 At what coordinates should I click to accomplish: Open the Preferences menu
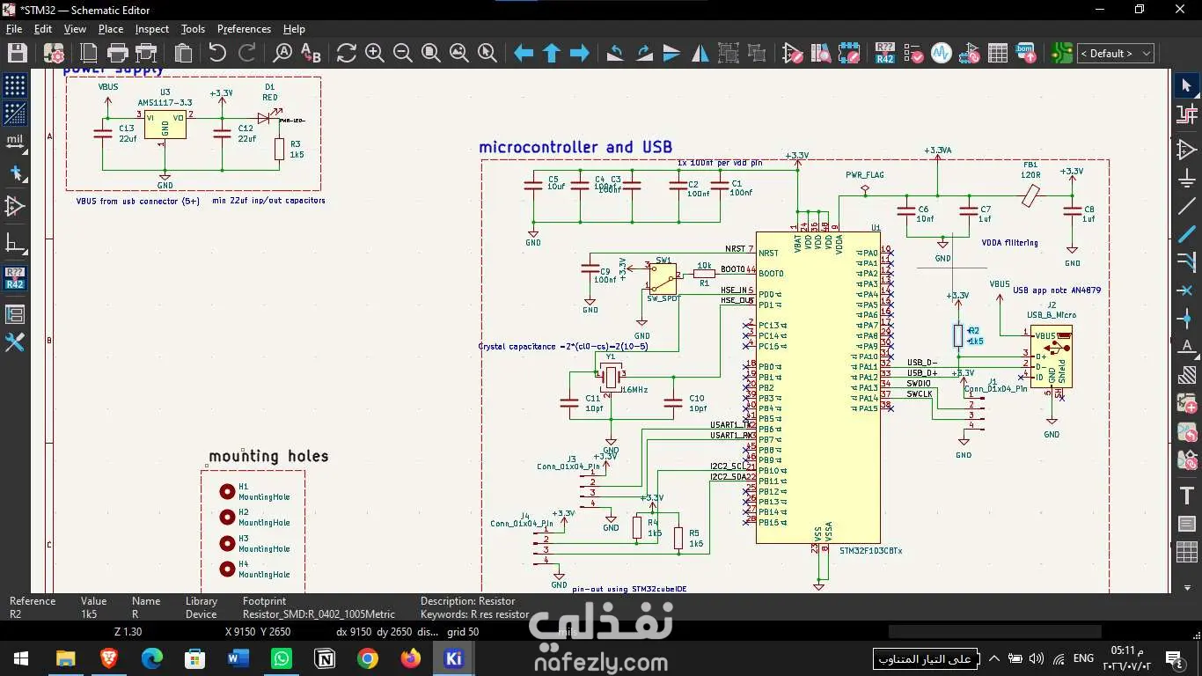point(244,29)
